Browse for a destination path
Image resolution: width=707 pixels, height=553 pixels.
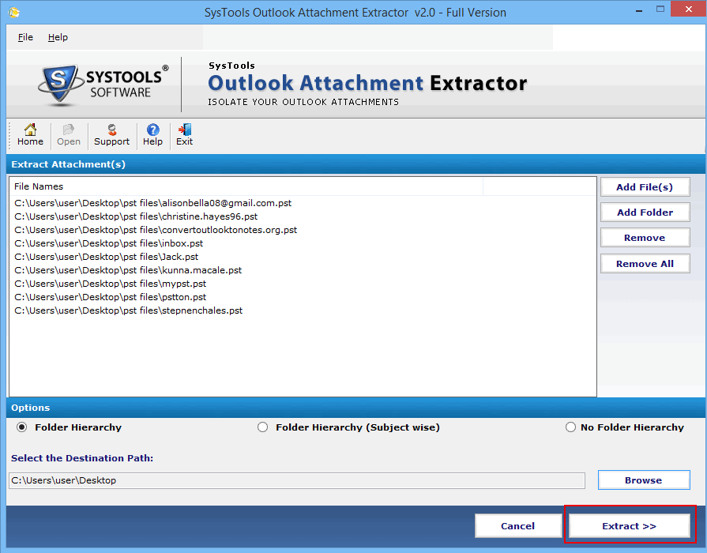pyautogui.click(x=644, y=480)
